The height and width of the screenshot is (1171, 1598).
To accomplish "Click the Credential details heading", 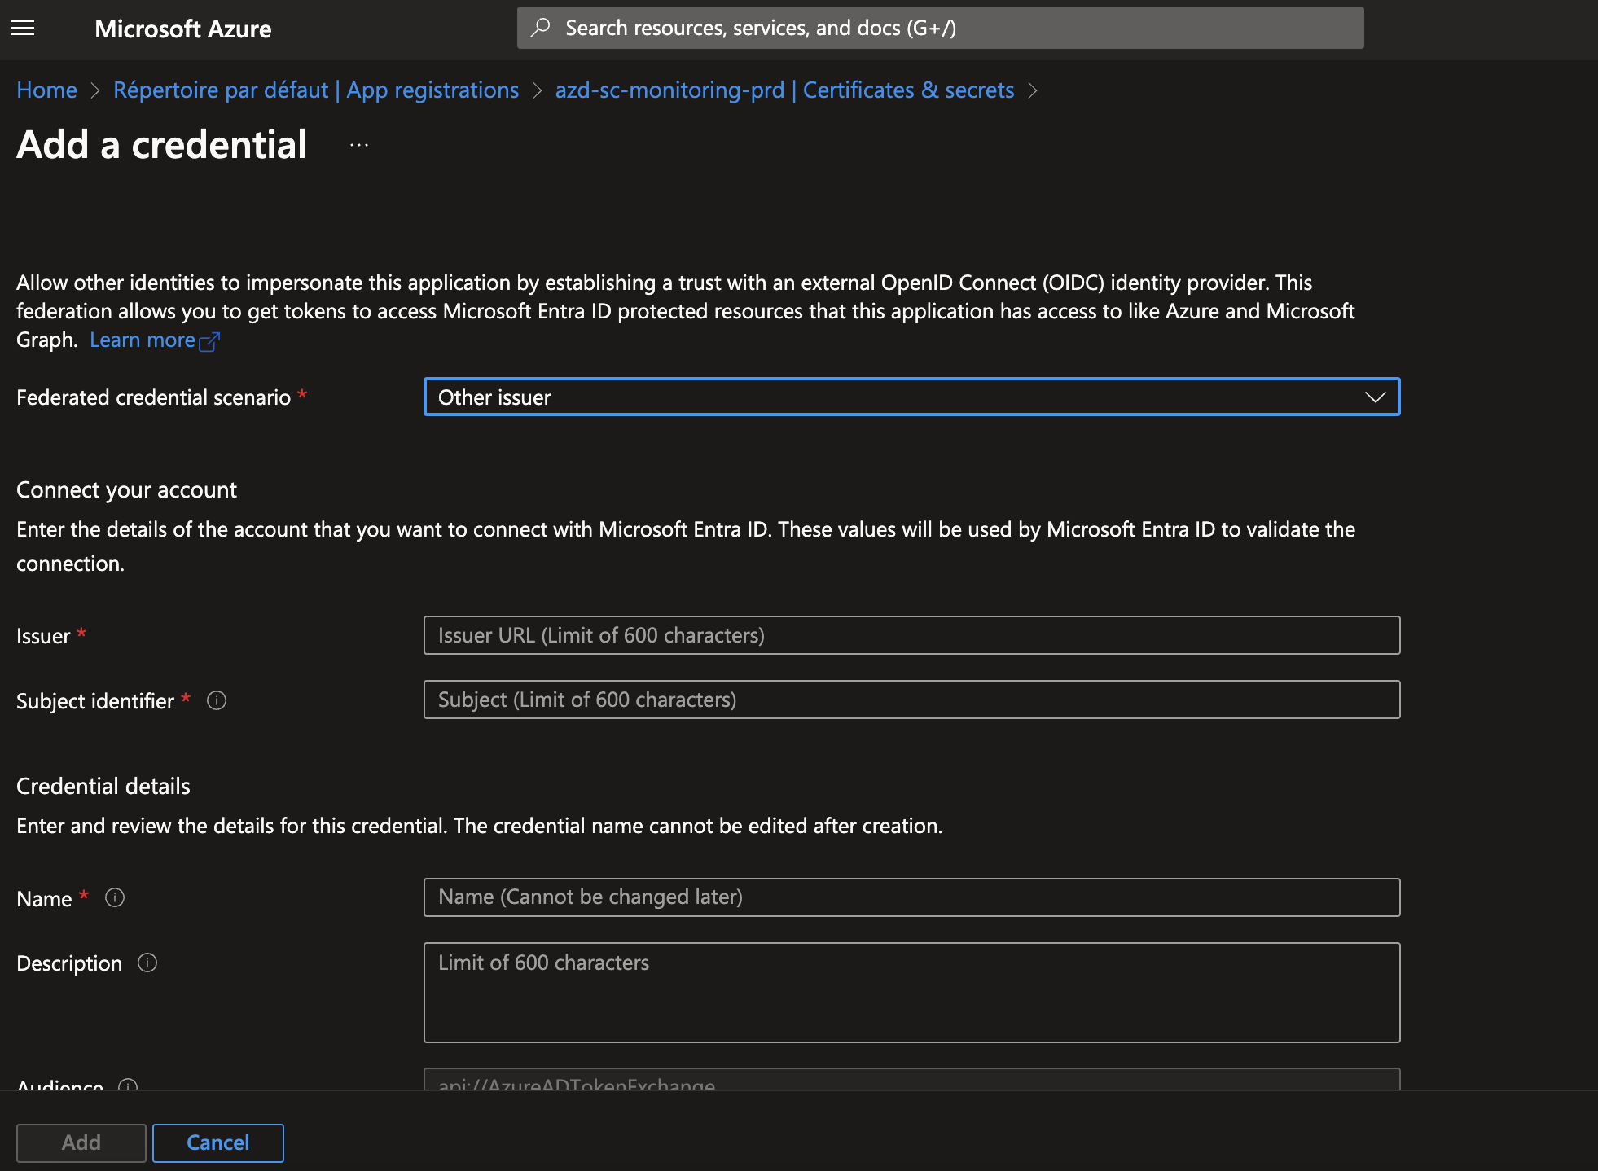I will coord(103,786).
